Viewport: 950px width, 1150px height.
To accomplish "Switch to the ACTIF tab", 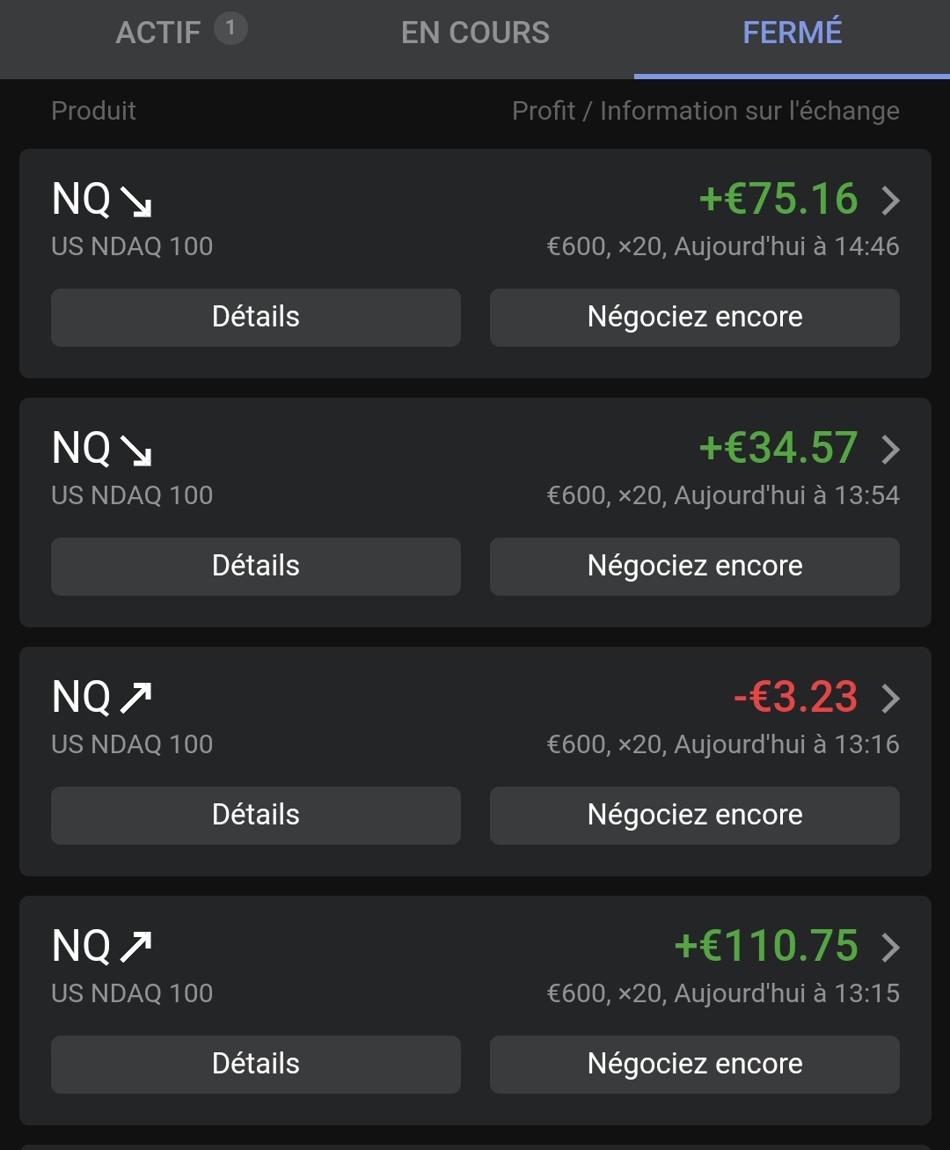I will tap(158, 33).
